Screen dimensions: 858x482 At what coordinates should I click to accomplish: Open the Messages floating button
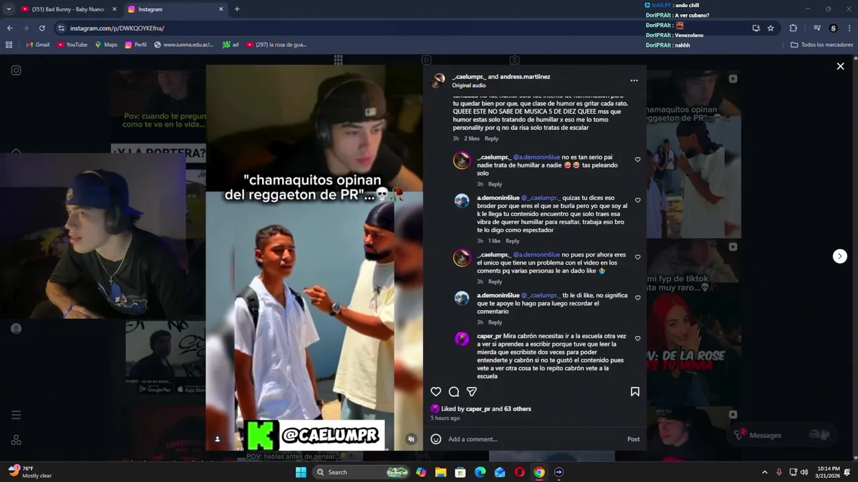pyautogui.click(x=784, y=435)
